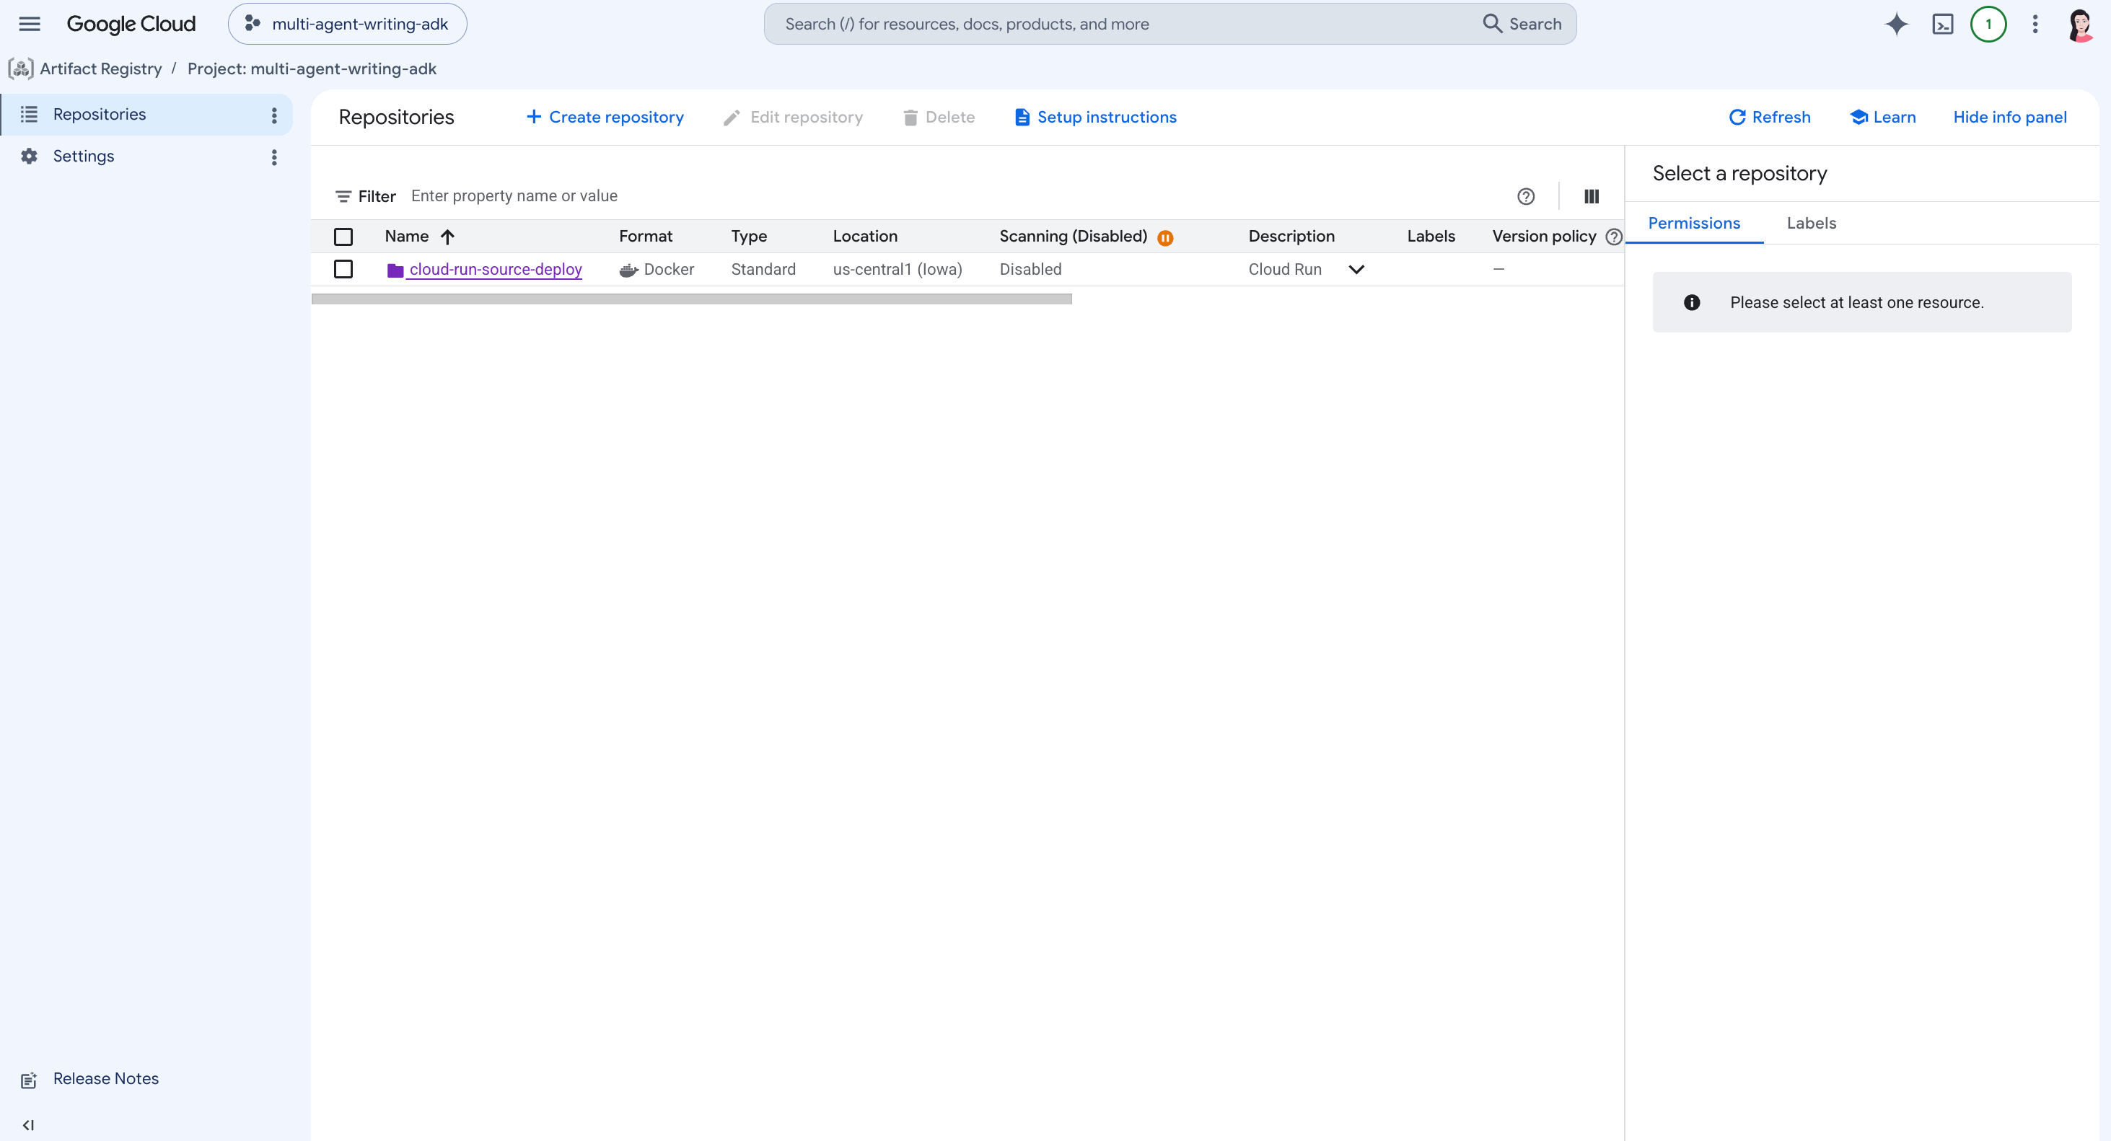Click the Docker format icon
Image resolution: width=2111 pixels, height=1141 pixels.
628,270
